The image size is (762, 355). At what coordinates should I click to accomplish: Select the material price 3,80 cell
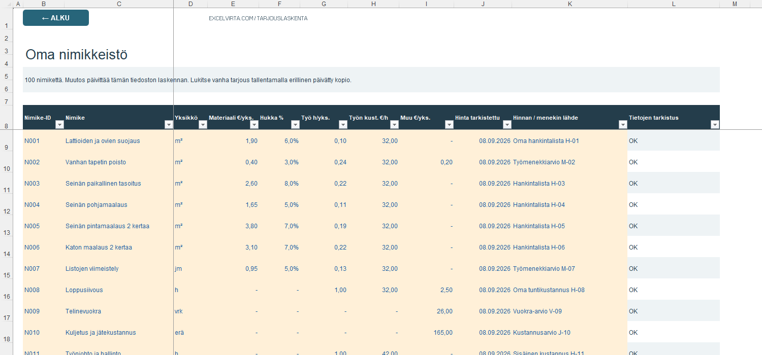tap(233, 226)
